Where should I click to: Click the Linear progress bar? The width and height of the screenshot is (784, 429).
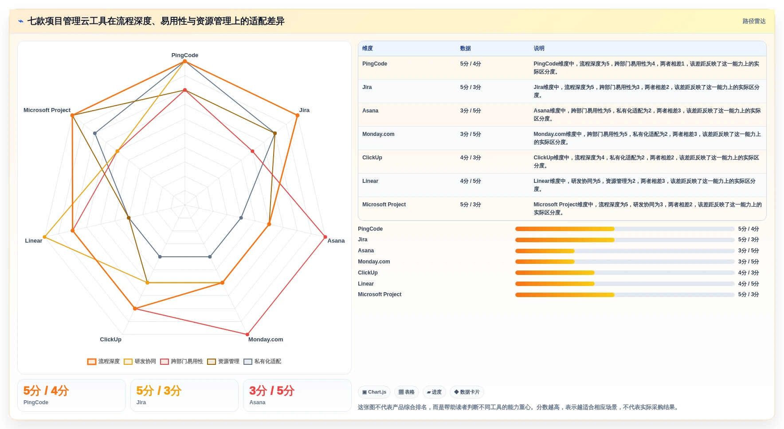click(x=625, y=284)
